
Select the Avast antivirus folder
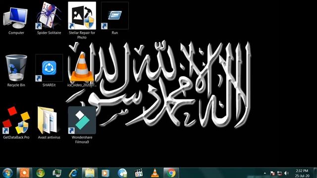(x=49, y=120)
